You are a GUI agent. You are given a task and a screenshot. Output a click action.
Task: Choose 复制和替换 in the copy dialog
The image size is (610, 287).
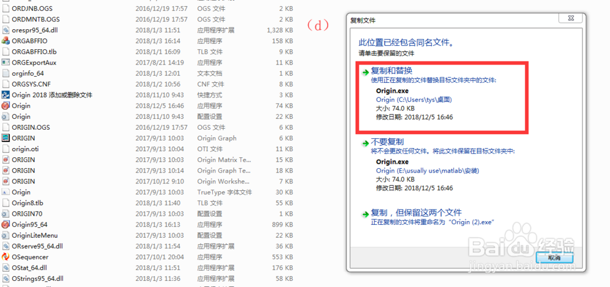[392, 71]
